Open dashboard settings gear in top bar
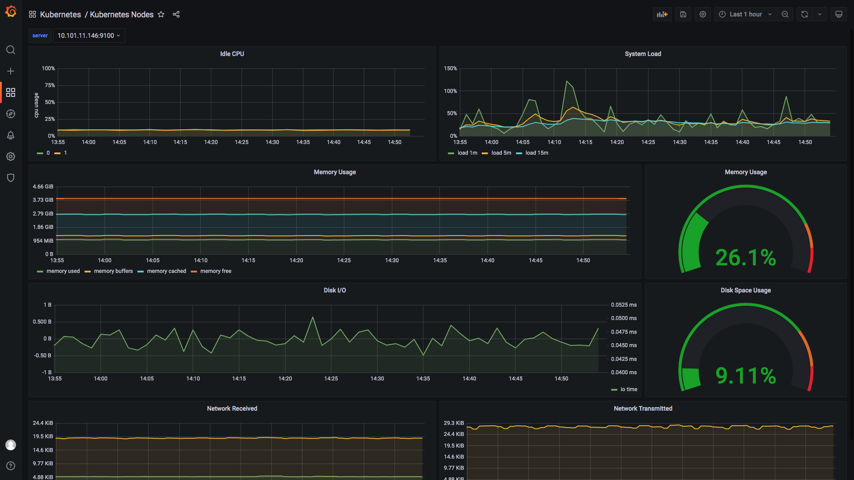 click(703, 14)
